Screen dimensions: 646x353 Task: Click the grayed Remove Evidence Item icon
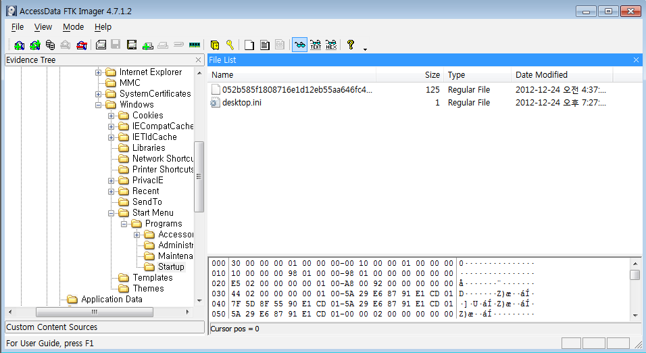click(66, 45)
